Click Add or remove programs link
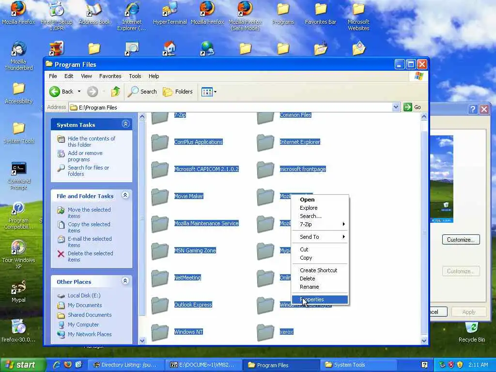 tap(85, 156)
